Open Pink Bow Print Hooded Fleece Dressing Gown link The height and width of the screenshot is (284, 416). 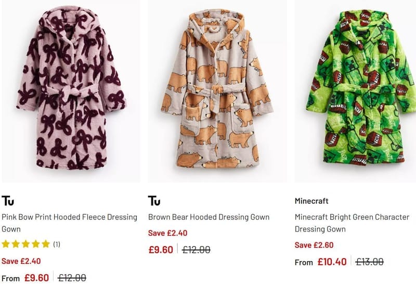(x=69, y=223)
